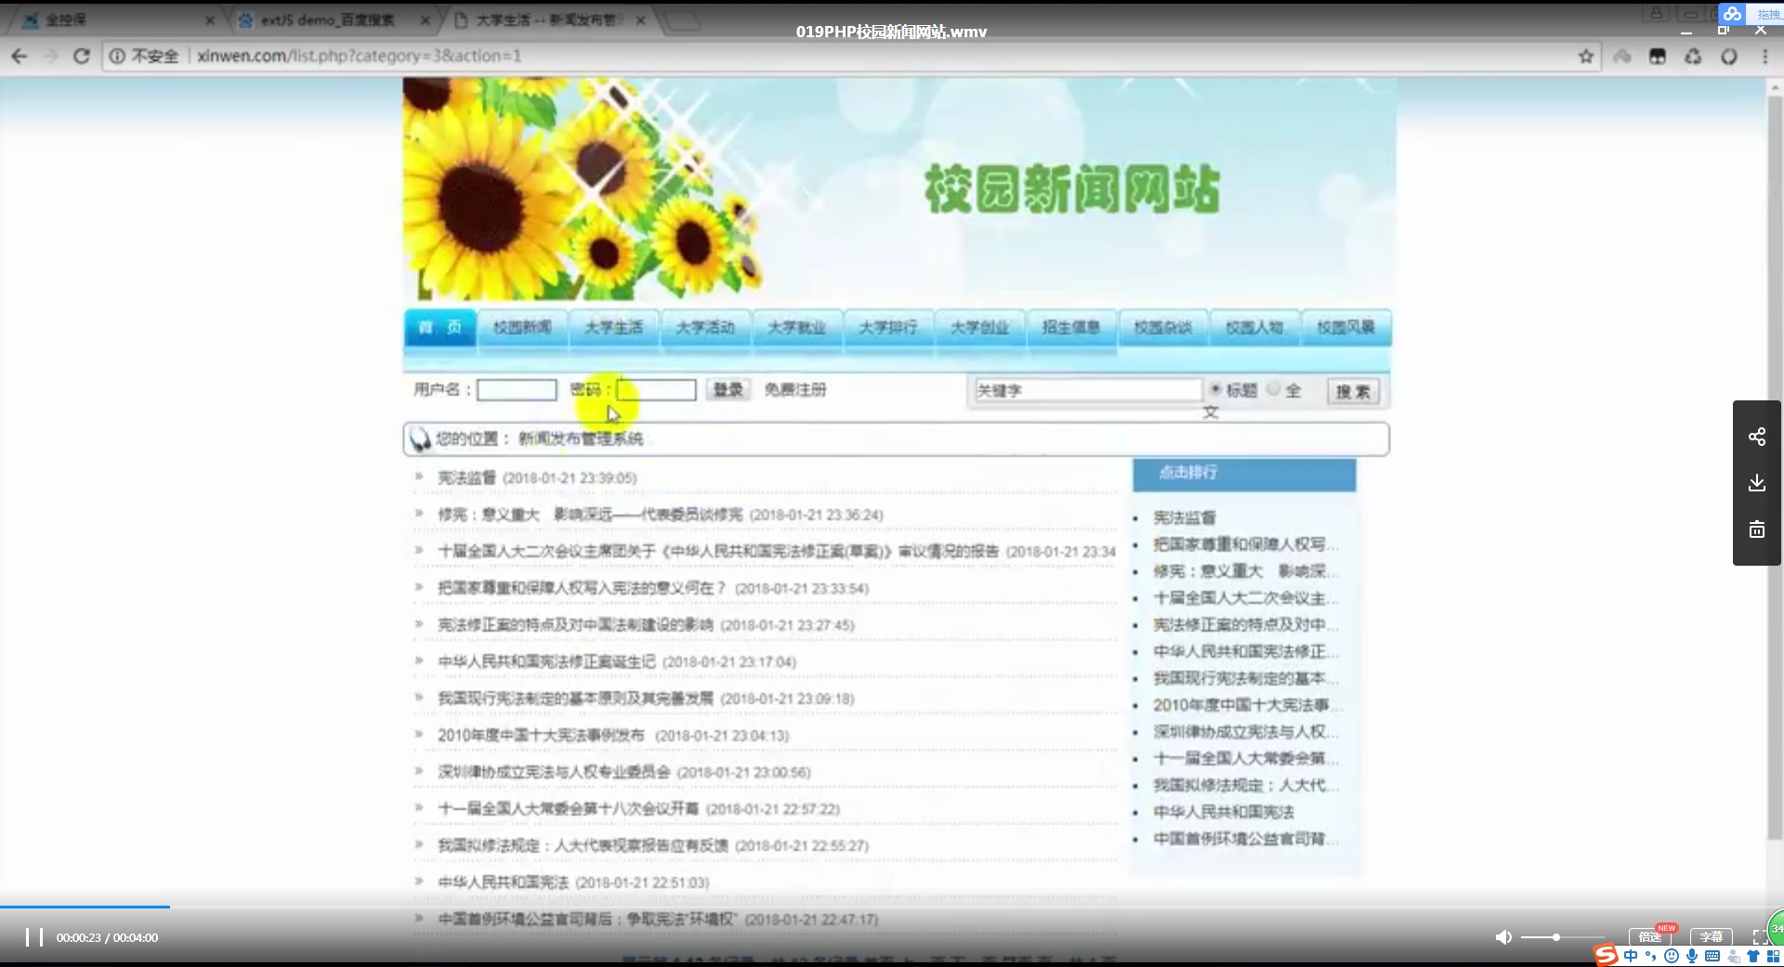This screenshot has height=967, width=1784.
Task: Click the delete trash icon in side panel
Action: coord(1756,529)
